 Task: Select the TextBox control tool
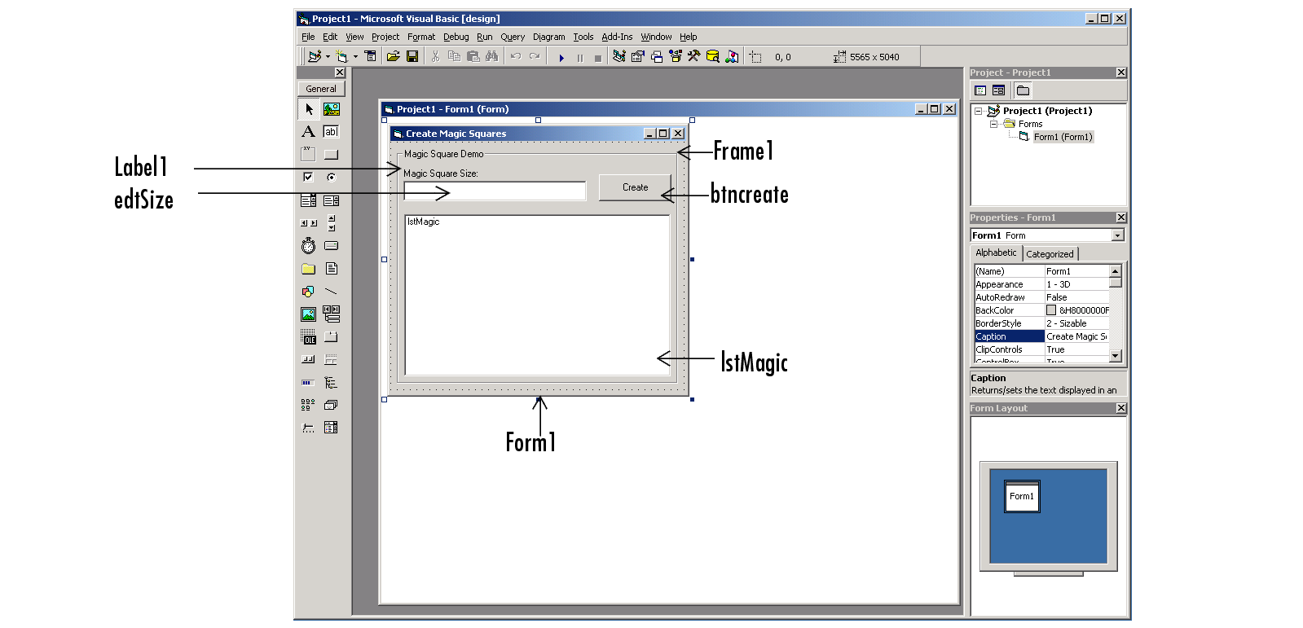[332, 132]
